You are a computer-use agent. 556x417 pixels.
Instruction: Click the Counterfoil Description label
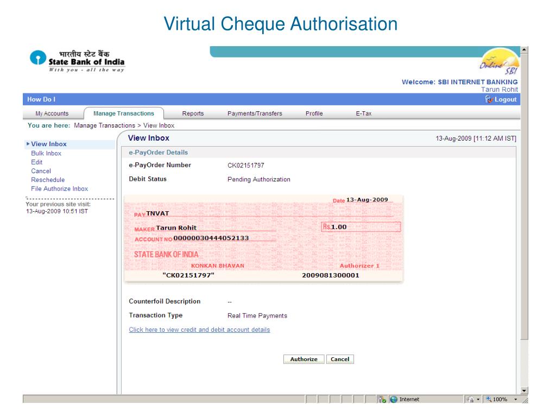click(165, 301)
